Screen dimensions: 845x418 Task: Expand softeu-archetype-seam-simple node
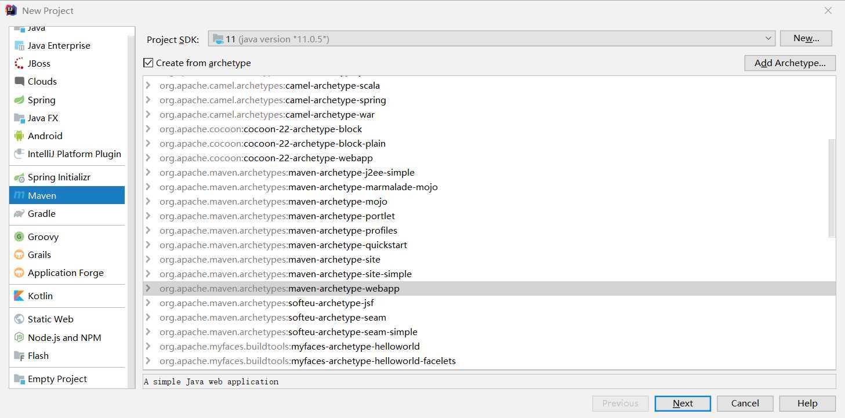click(148, 332)
